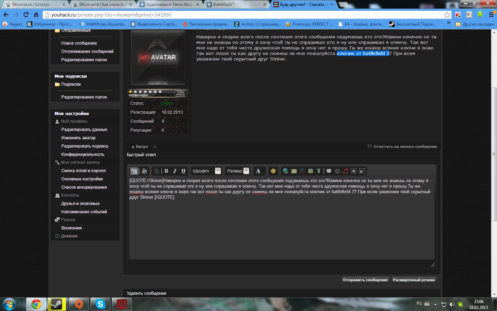Open Dota 2 from the taskbar
Image resolution: width=497 pixels, height=311 pixels.
(122, 304)
